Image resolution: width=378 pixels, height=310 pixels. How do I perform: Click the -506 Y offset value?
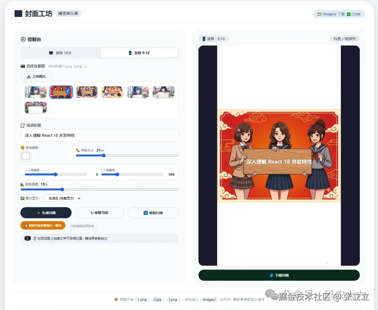(x=171, y=174)
